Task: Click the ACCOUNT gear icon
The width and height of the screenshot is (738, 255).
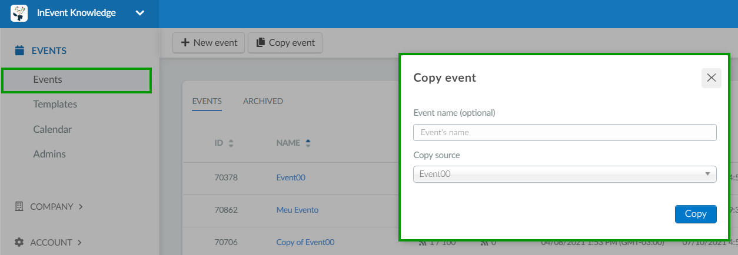Action: (x=19, y=242)
